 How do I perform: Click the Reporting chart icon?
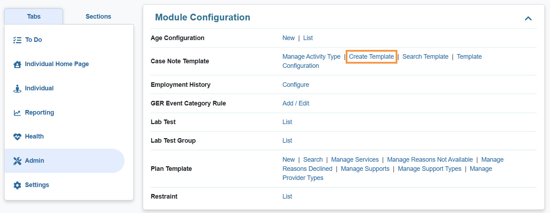click(x=17, y=113)
